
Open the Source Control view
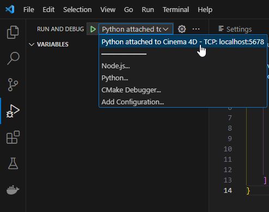(x=13, y=85)
